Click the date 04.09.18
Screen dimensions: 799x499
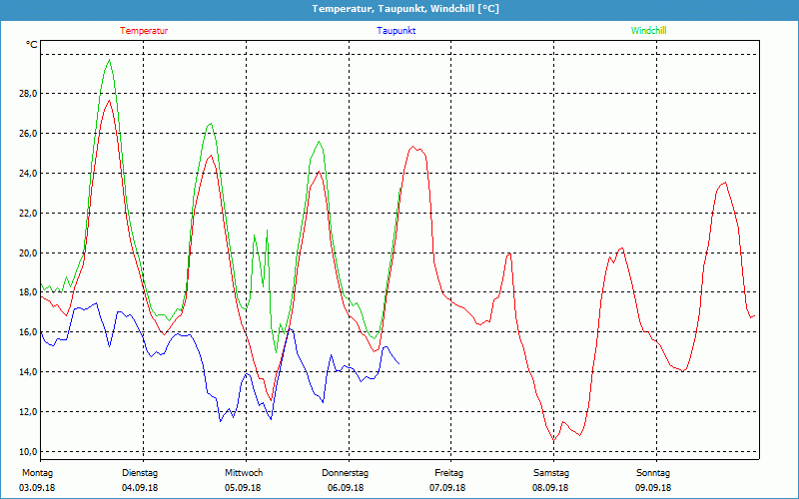[x=140, y=488]
